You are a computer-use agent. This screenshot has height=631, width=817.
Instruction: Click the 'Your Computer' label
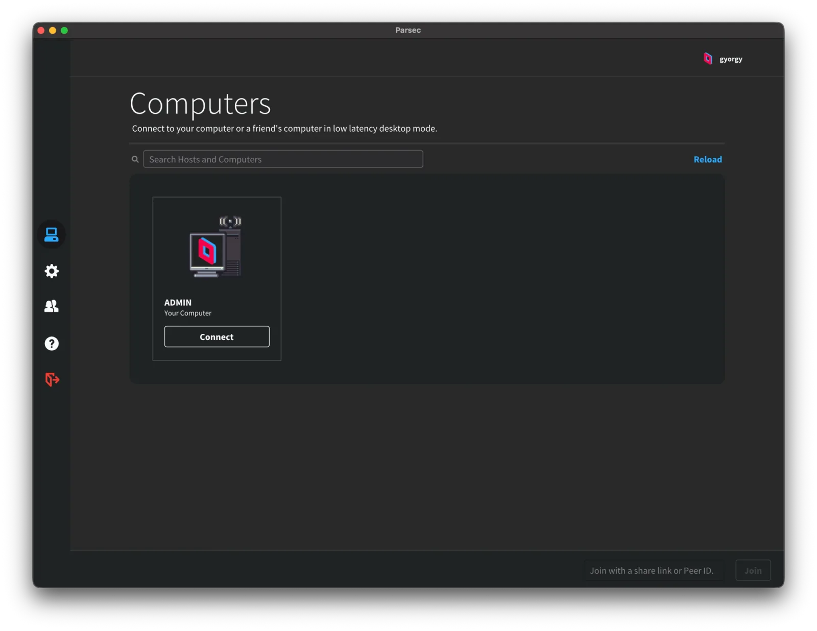[188, 313]
